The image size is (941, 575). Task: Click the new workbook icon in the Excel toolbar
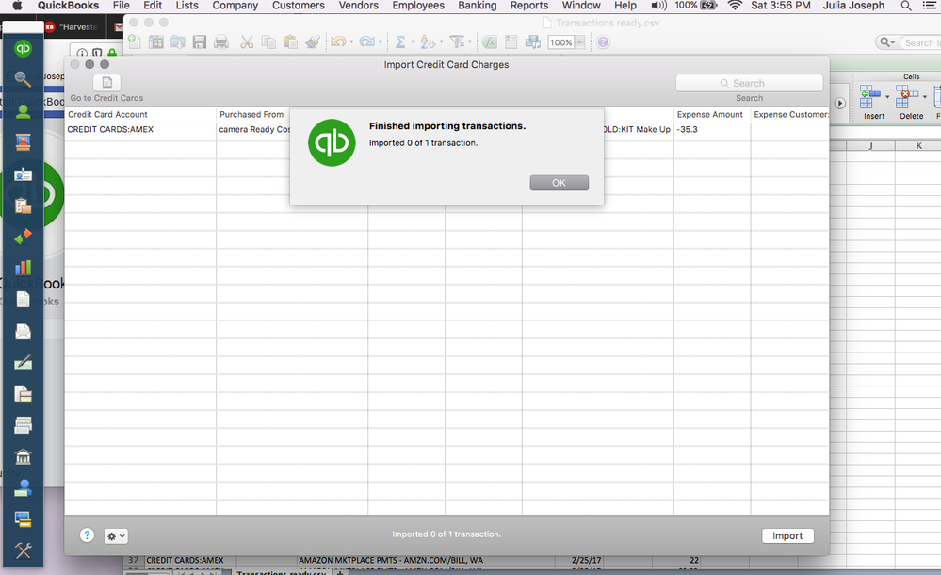135,41
